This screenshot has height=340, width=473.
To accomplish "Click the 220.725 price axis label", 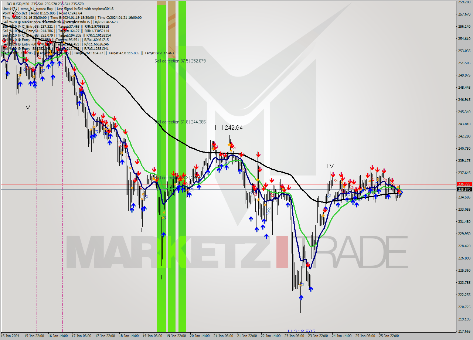I will pos(464,307).
